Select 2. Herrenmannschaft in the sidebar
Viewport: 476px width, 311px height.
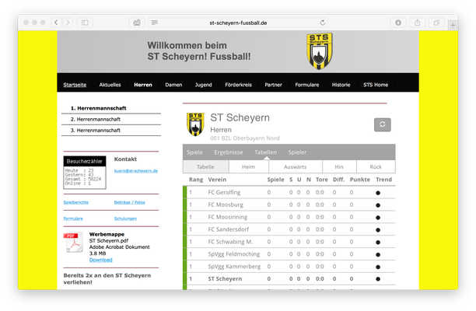tap(111, 119)
